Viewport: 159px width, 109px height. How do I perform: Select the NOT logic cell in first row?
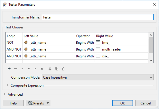pyautogui.click(x=14, y=43)
